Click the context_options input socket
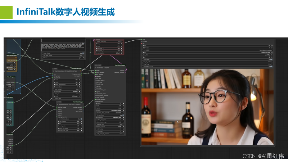The image size is (288, 162). 95,80
